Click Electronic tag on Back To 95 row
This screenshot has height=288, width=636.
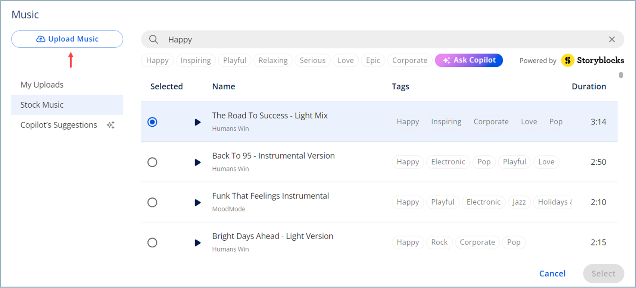point(448,162)
